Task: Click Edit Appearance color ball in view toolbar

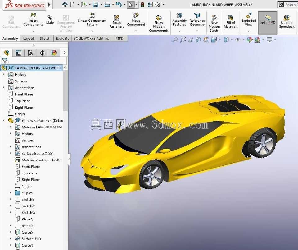Action: coord(250,39)
